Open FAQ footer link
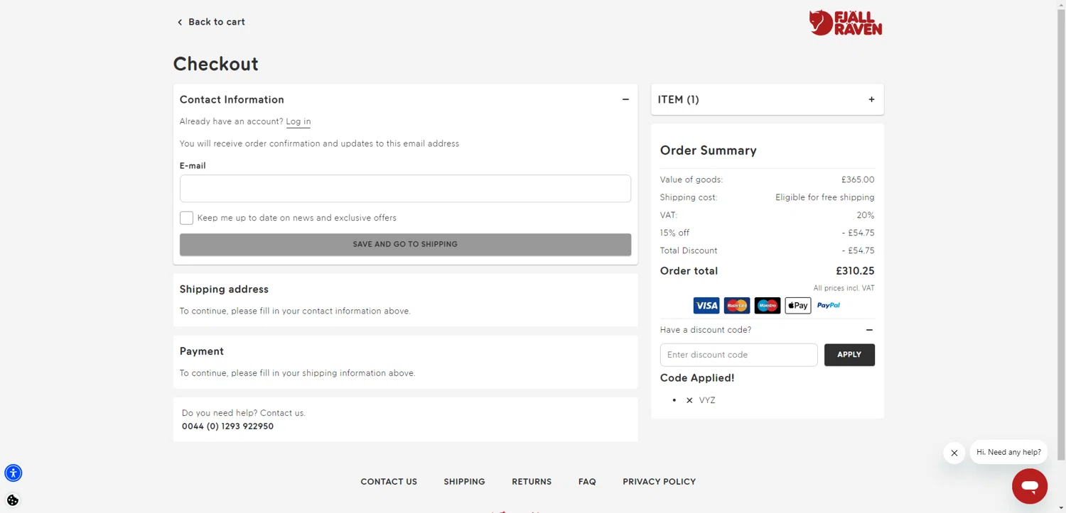1066x513 pixels. [587, 482]
